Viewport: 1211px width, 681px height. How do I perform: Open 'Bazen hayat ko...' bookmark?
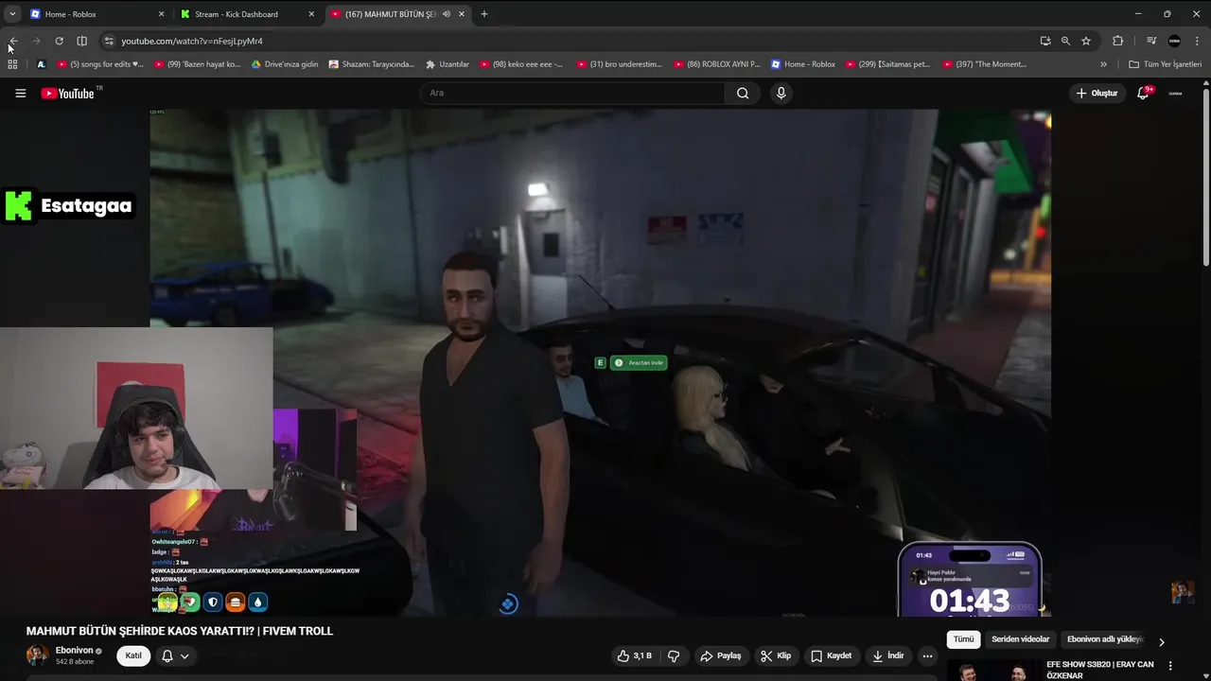[197, 64]
